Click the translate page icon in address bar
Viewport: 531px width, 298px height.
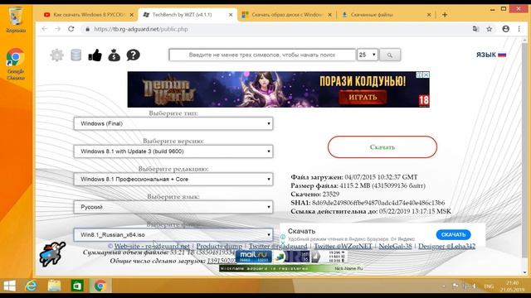(x=475, y=29)
